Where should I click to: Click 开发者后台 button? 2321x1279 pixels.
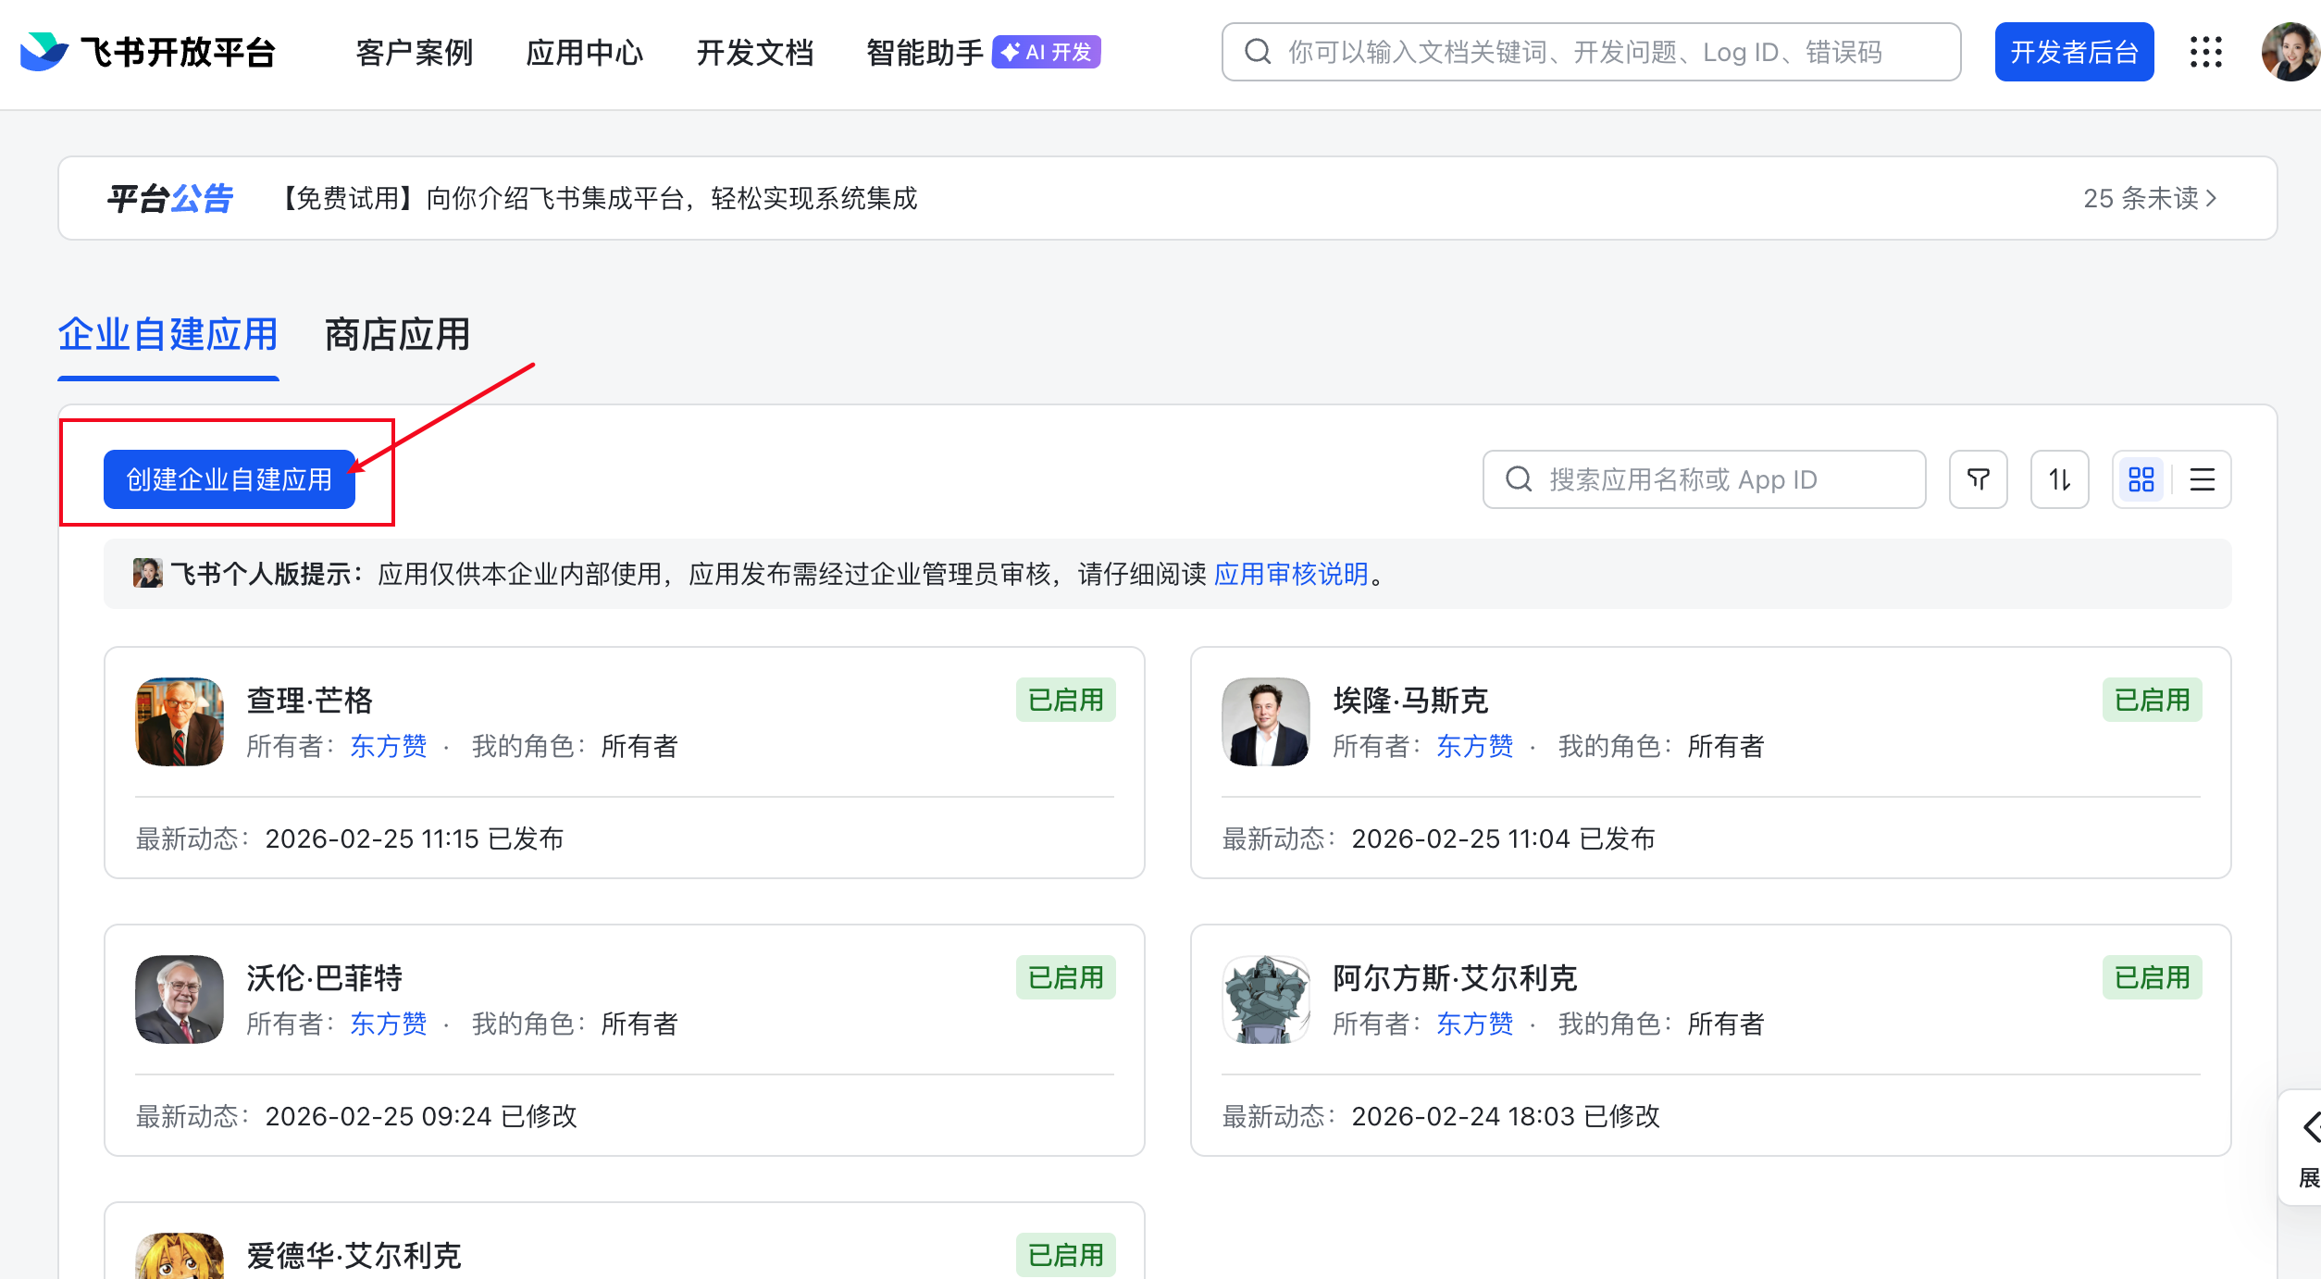pos(2073,52)
